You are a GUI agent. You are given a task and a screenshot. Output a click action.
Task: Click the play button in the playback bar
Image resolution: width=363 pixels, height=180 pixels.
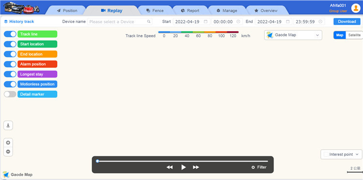(x=183, y=167)
